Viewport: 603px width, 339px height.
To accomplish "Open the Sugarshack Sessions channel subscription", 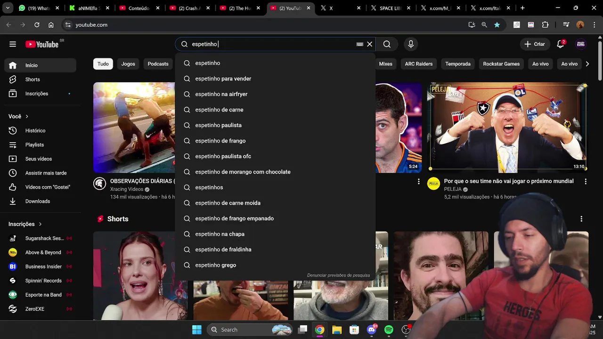I will (40, 238).
